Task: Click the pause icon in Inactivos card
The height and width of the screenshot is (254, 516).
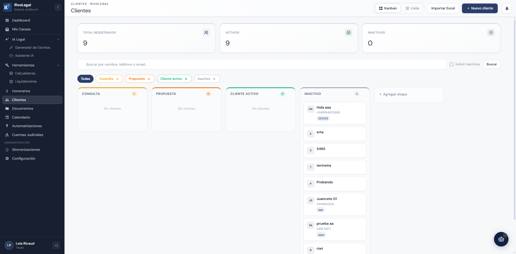Action: click(491, 33)
